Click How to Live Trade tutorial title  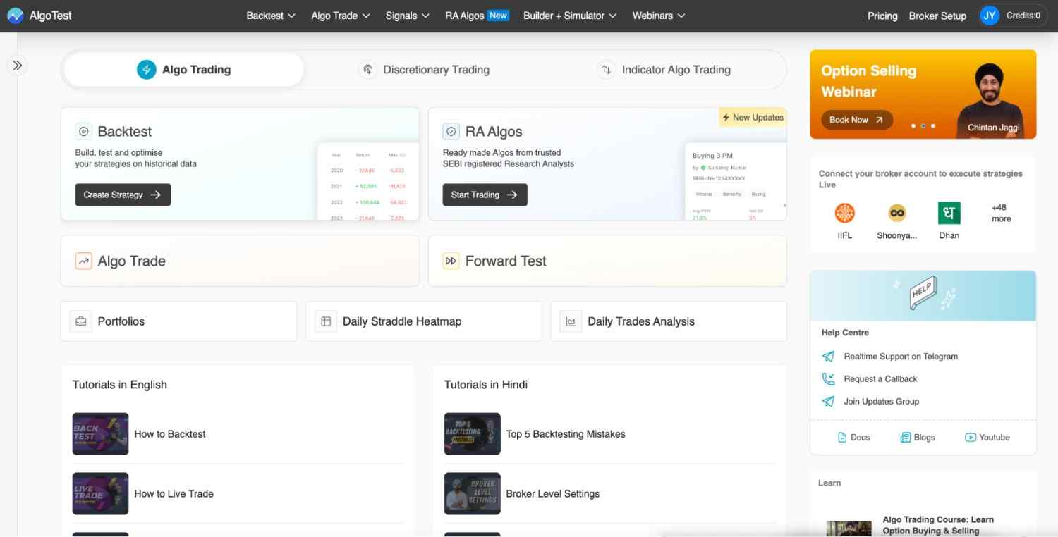(174, 494)
